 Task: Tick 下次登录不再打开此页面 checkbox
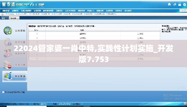point(3,92)
